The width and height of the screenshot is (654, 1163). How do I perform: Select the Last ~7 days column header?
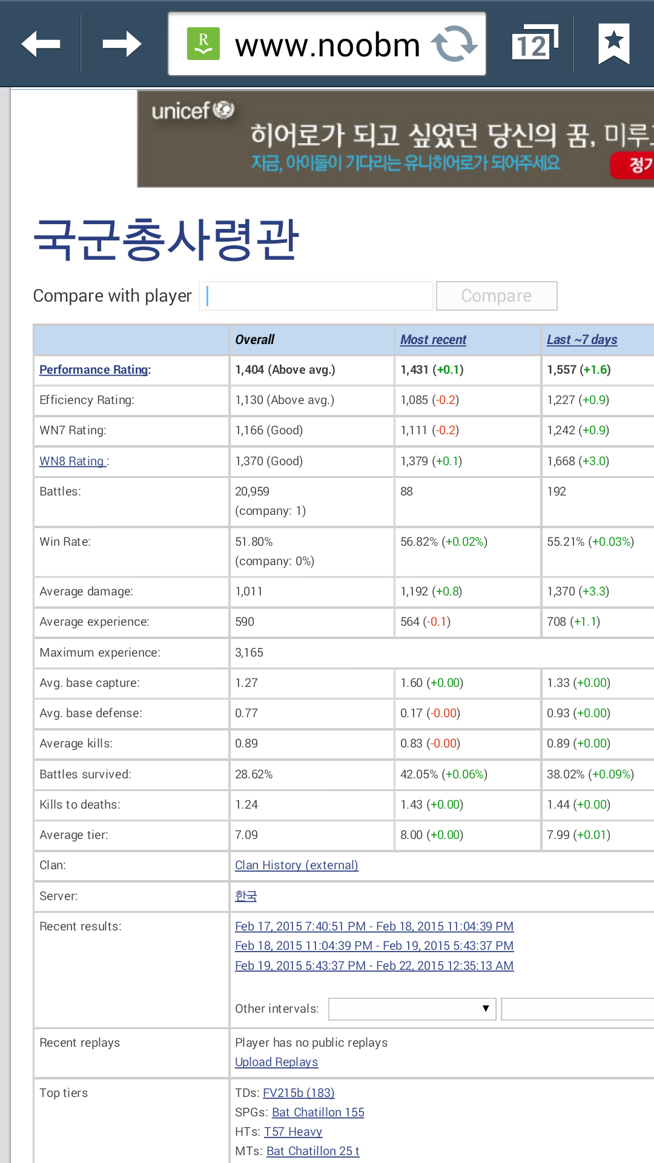click(581, 340)
